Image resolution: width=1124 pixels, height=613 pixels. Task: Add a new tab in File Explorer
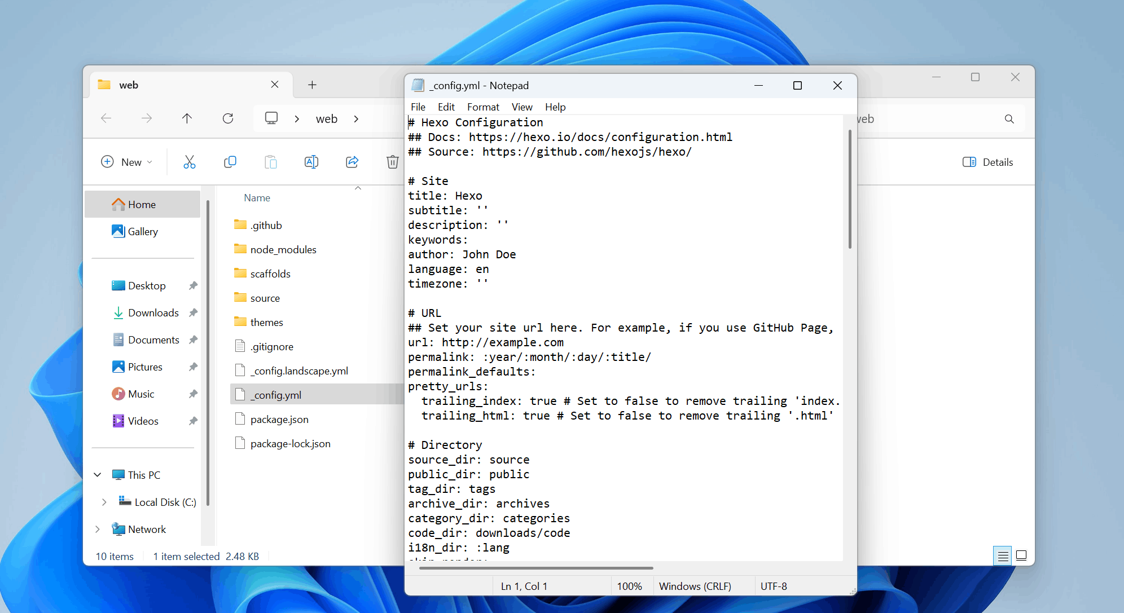click(312, 85)
